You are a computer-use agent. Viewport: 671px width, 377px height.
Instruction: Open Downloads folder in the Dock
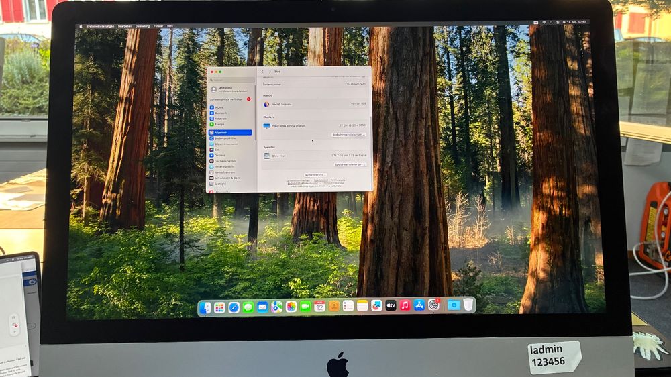454,305
